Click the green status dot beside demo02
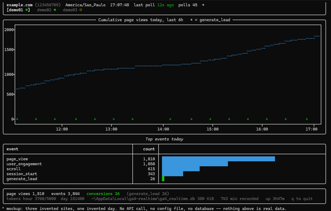The width and height of the screenshot is (331, 211). [x=55, y=10]
